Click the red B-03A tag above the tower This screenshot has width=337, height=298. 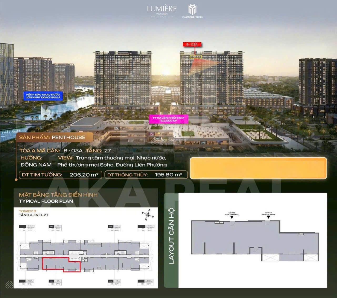click(192, 44)
